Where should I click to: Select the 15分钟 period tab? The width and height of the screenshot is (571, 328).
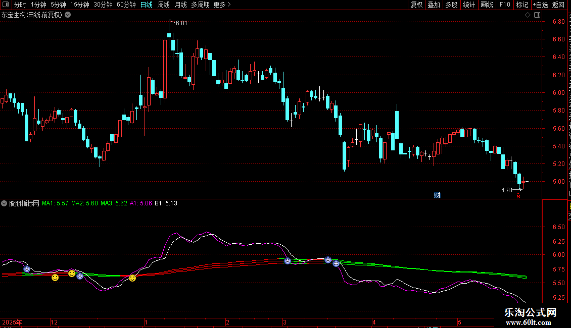(79, 5)
